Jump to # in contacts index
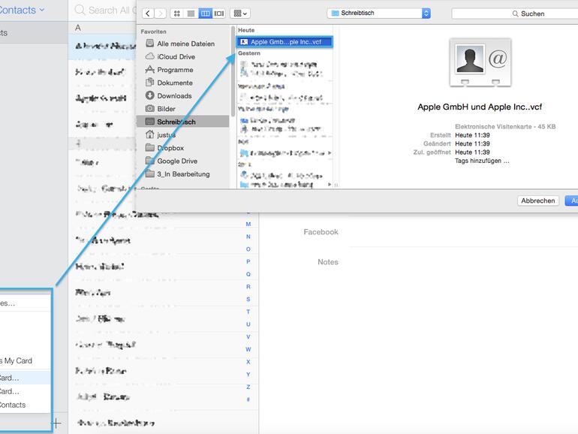 tap(248, 399)
